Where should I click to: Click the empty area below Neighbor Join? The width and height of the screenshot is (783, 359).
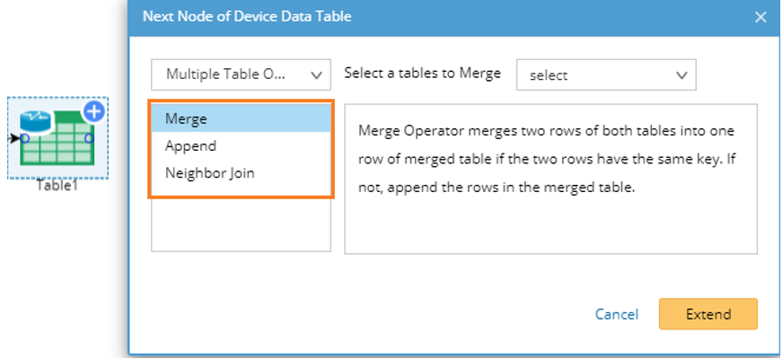point(241,224)
